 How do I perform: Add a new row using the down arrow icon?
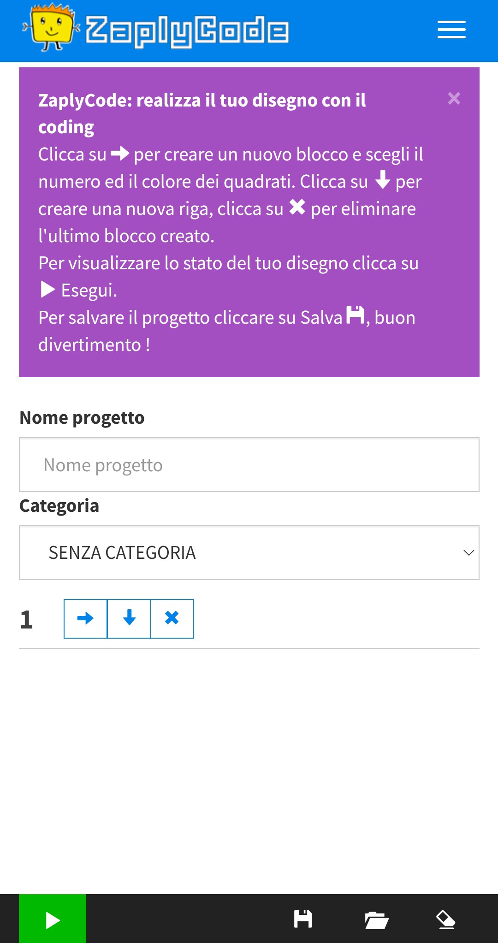[x=129, y=619]
